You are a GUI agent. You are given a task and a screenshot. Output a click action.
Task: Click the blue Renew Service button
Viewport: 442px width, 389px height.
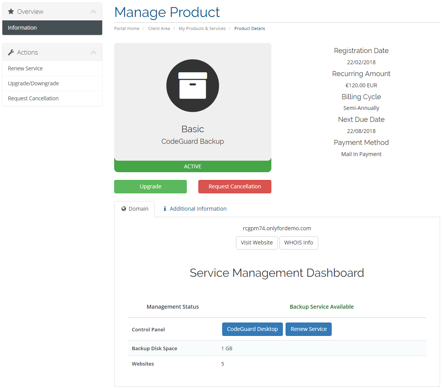pyautogui.click(x=309, y=329)
